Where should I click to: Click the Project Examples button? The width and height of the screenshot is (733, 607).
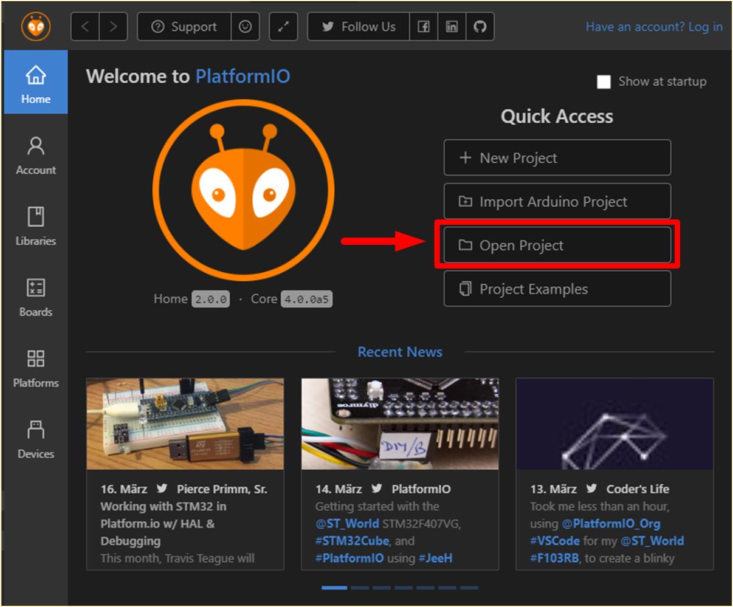pos(557,289)
